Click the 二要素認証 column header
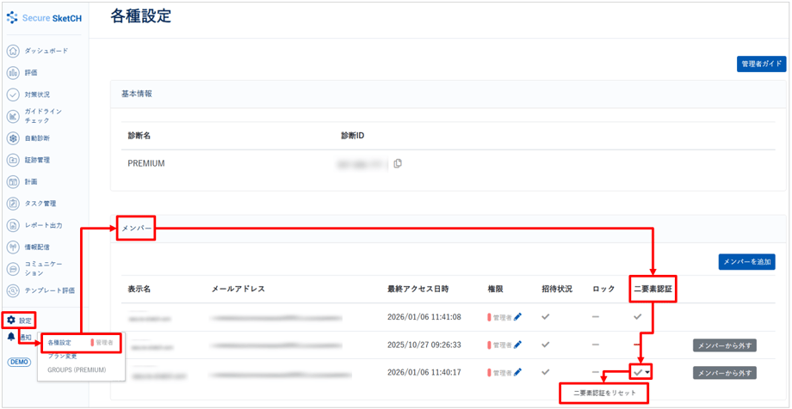This screenshot has width=792, height=409. [x=653, y=289]
